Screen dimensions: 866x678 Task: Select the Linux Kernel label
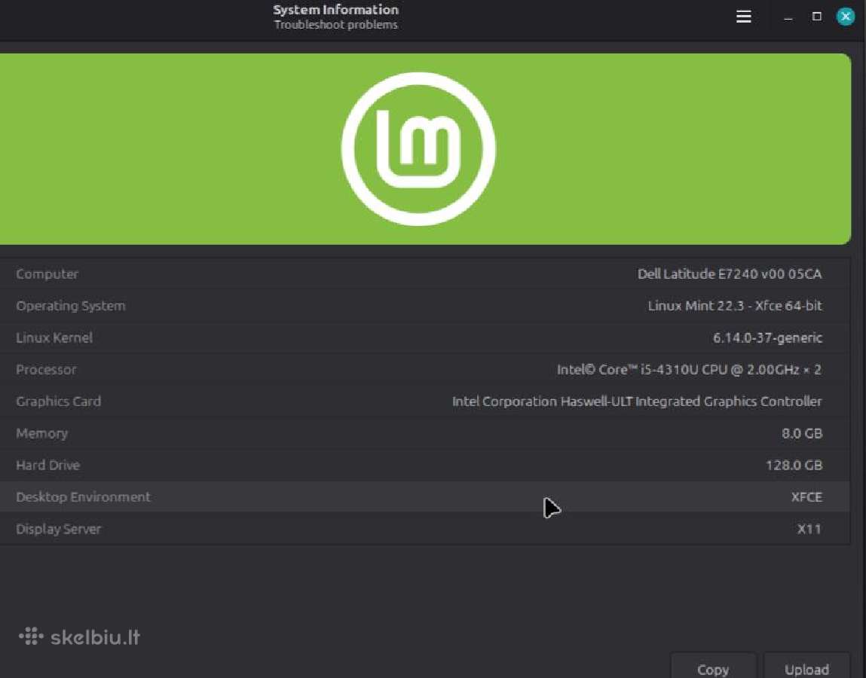pos(54,338)
